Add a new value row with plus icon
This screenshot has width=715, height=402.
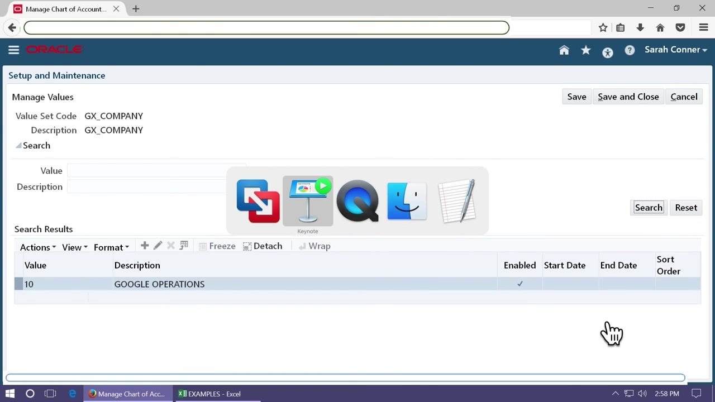145,246
